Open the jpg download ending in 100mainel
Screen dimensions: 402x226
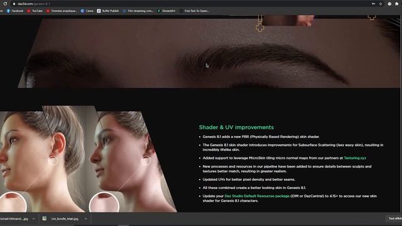(x=14, y=219)
